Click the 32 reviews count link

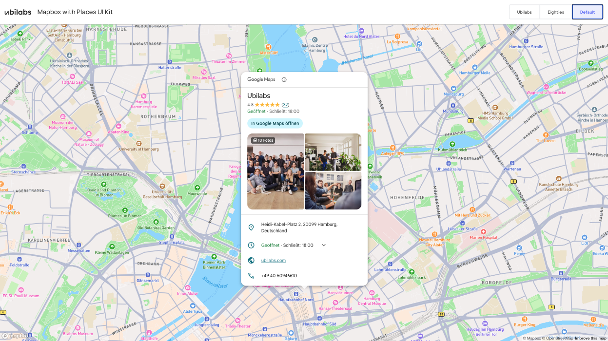[285, 105]
